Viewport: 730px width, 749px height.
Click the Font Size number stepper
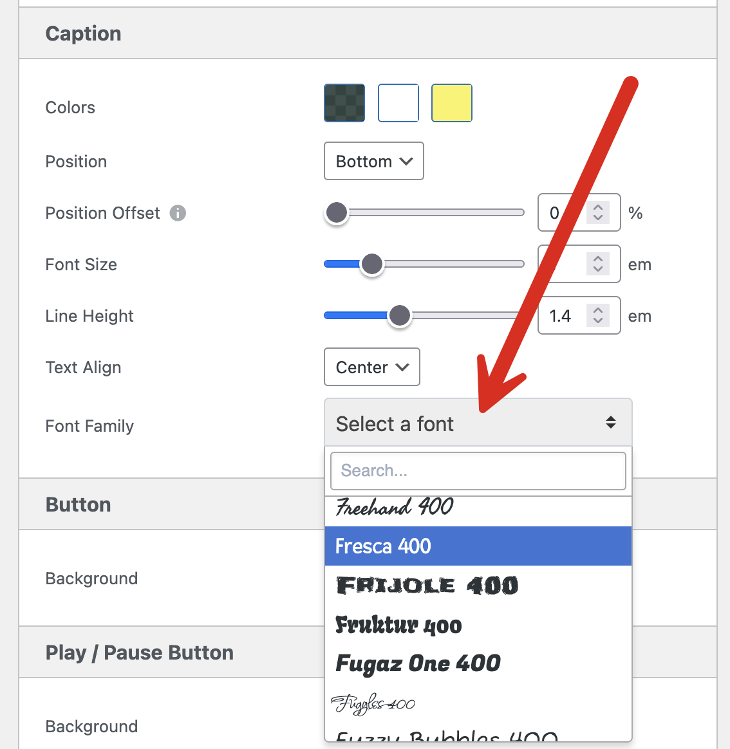[598, 264]
